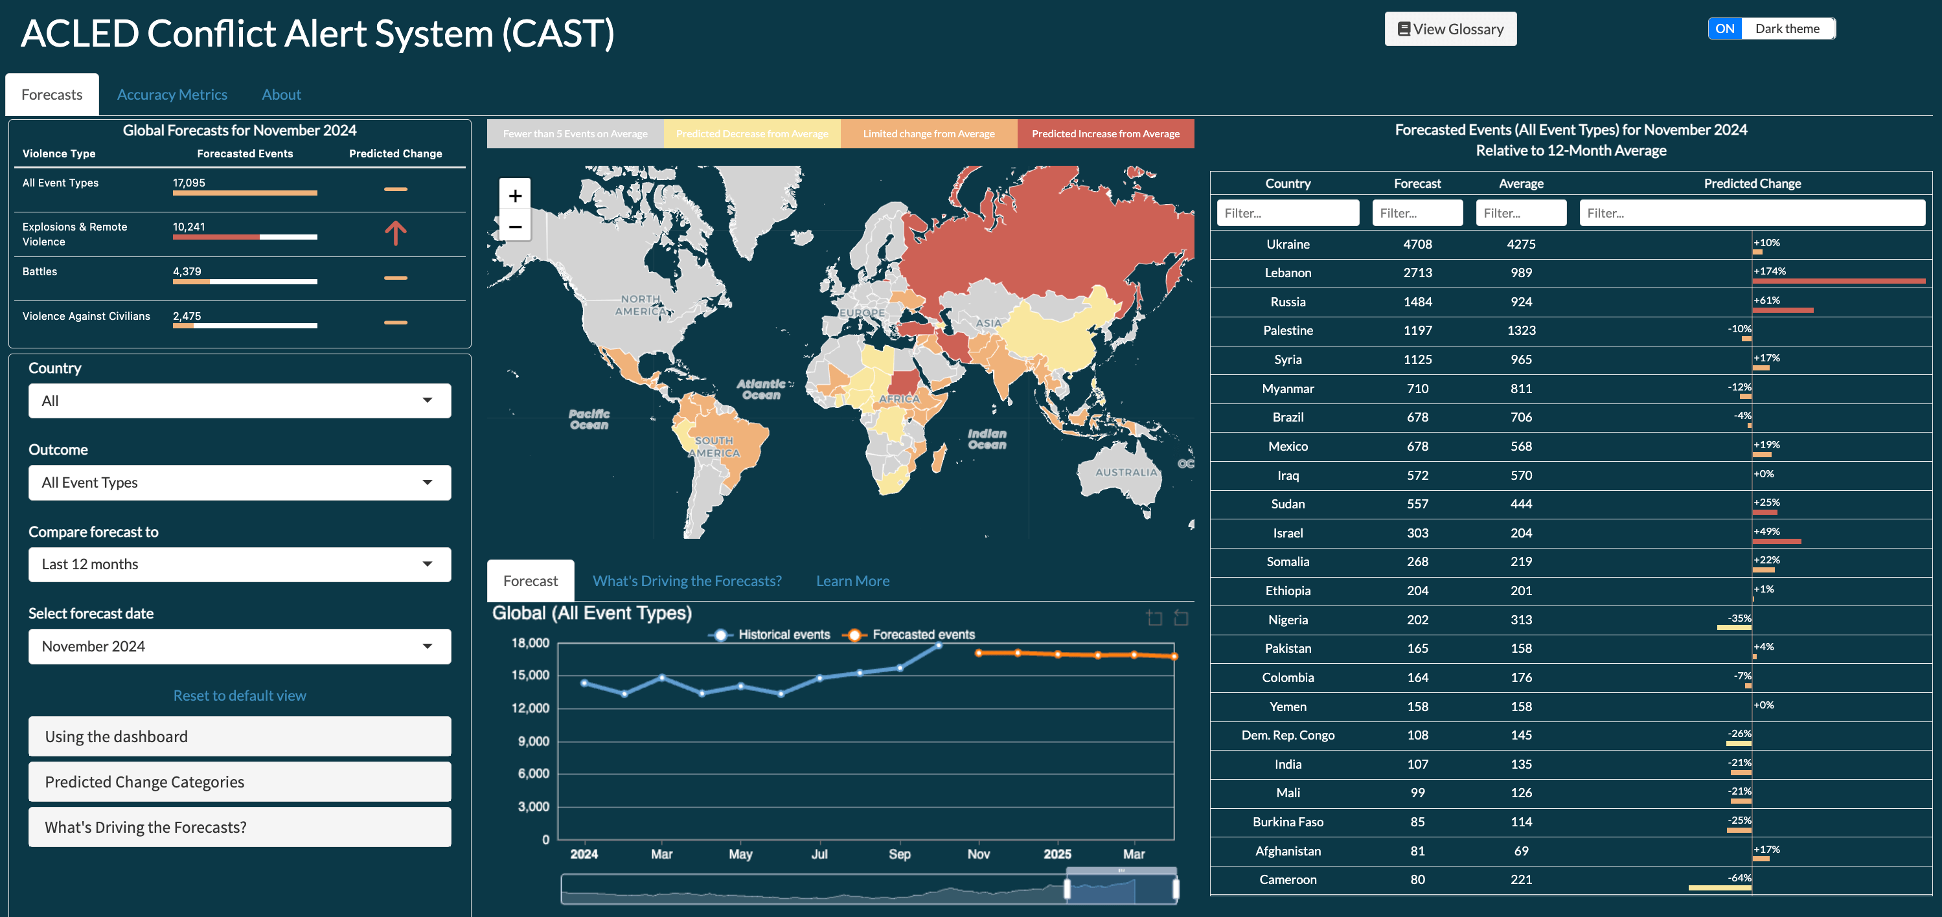This screenshot has width=1942, height=917.
Task: Open the About tab
Action: (x=281, y=94)
